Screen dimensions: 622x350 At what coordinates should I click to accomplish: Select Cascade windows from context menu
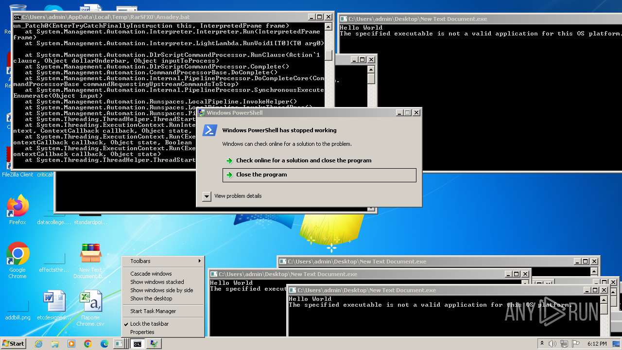coord(163,274)
